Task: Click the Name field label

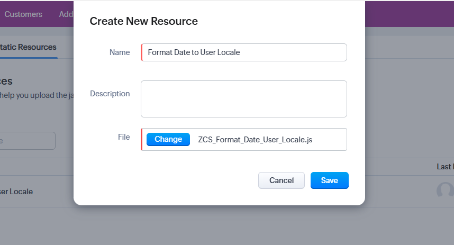Action: pos(120,52)
